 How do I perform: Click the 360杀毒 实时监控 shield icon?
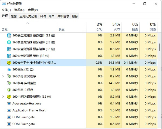[x=9, y=83]
